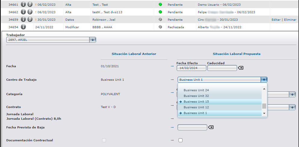Image resolution: width=299 pixels, height=147 pixels.
Task: Check the proposed Documentación Contractual checkbox
Action: 180,140
